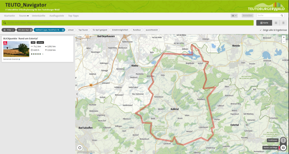Open the Karten und Wege layers button
Image resolution: width=289 pixels, height=154 pixels.
coord(283,148)
